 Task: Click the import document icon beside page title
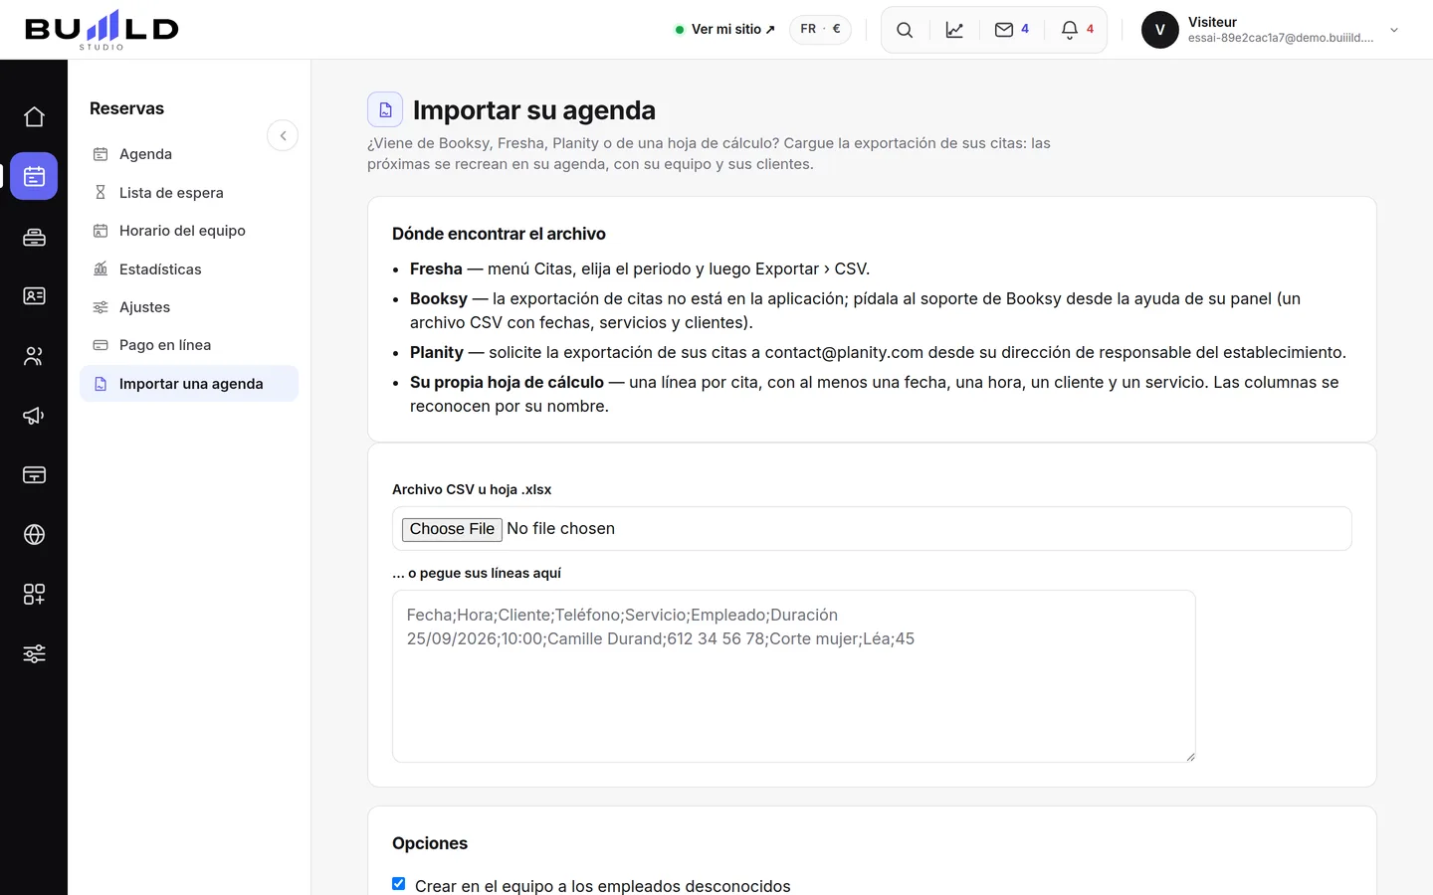coord(385,109)
